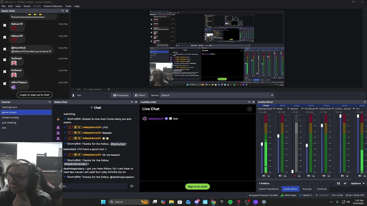Open the Tools menu

point(68,6)
